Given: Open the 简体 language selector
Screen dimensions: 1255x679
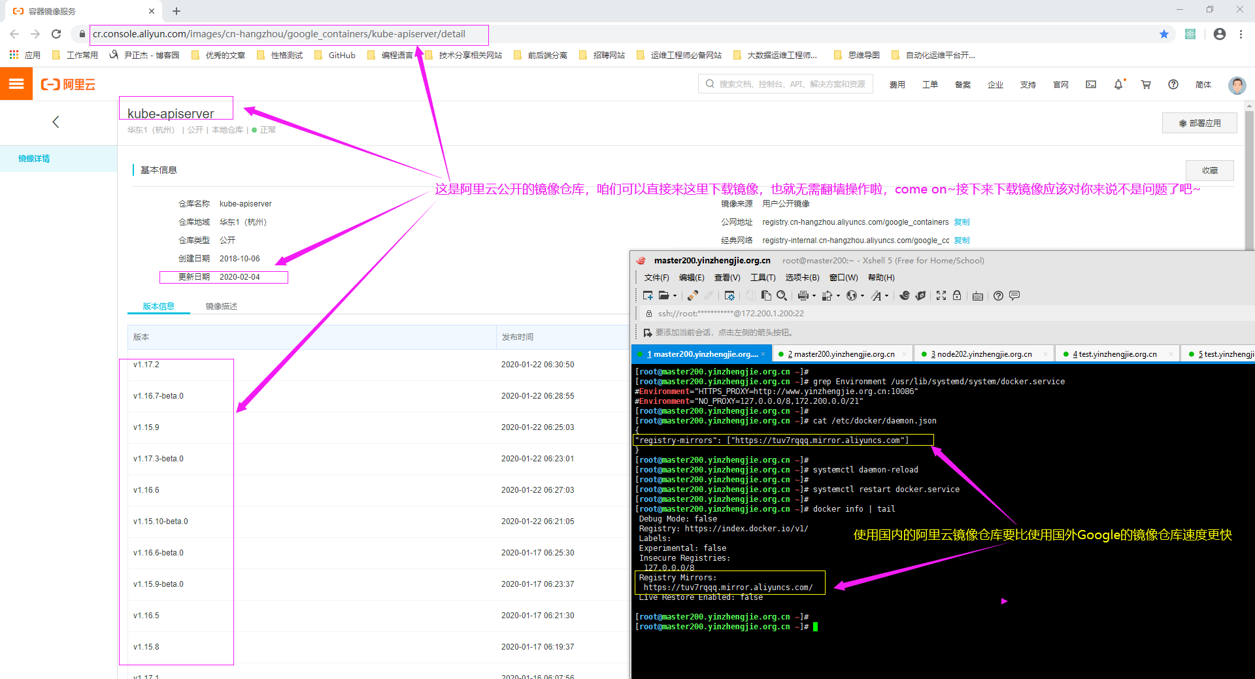Looking at the screenshot, I should point(1203,84).
